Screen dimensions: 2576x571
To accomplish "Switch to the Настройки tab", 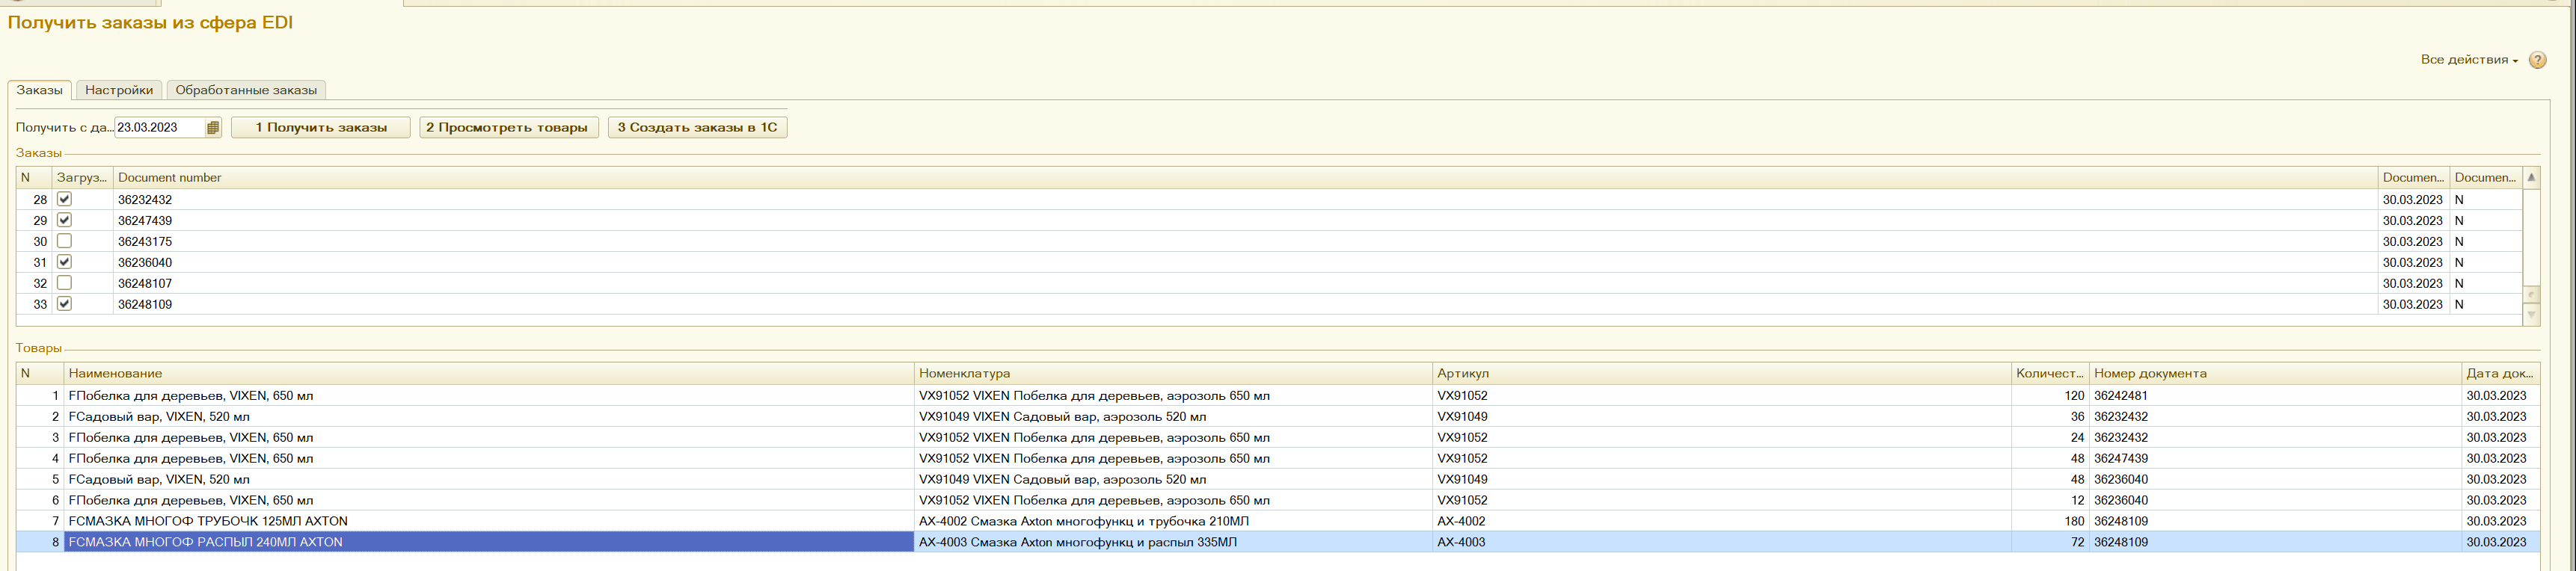I will pyautogui.click(x=119, y=90).
